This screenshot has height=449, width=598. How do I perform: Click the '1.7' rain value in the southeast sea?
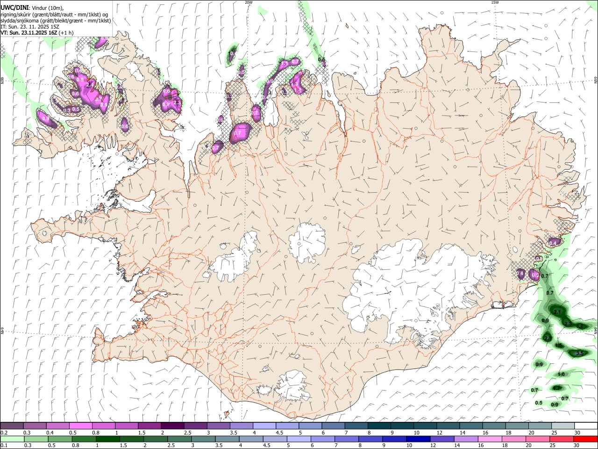click(x=556, y=388)
